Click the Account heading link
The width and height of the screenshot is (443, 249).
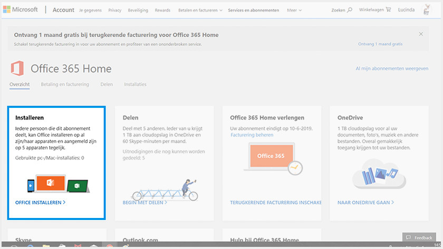pyautogui.click(x=63, y=10)
